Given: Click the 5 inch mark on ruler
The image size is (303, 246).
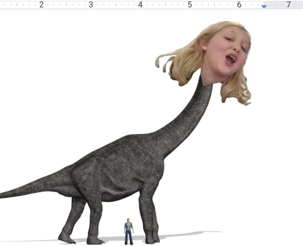Looking at the screenshot, I should [x=190, y=4].
